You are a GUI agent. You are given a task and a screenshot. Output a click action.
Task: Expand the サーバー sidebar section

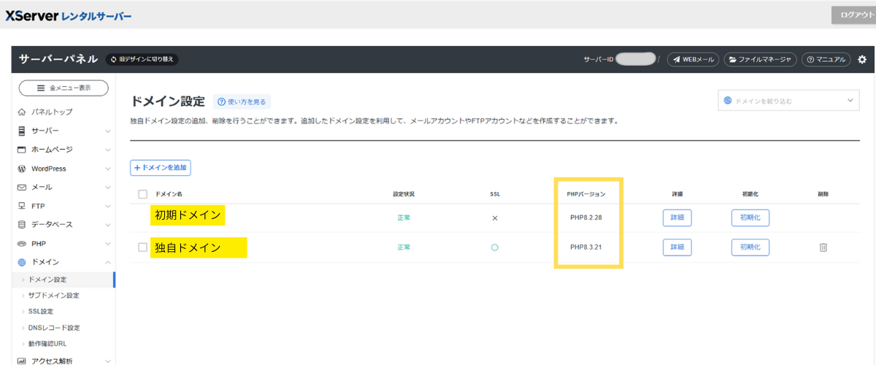pos(62,131)
